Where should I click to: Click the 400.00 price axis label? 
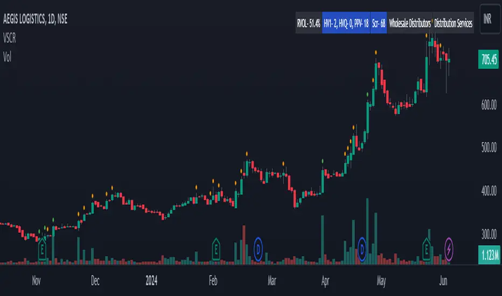pos(489,192)
